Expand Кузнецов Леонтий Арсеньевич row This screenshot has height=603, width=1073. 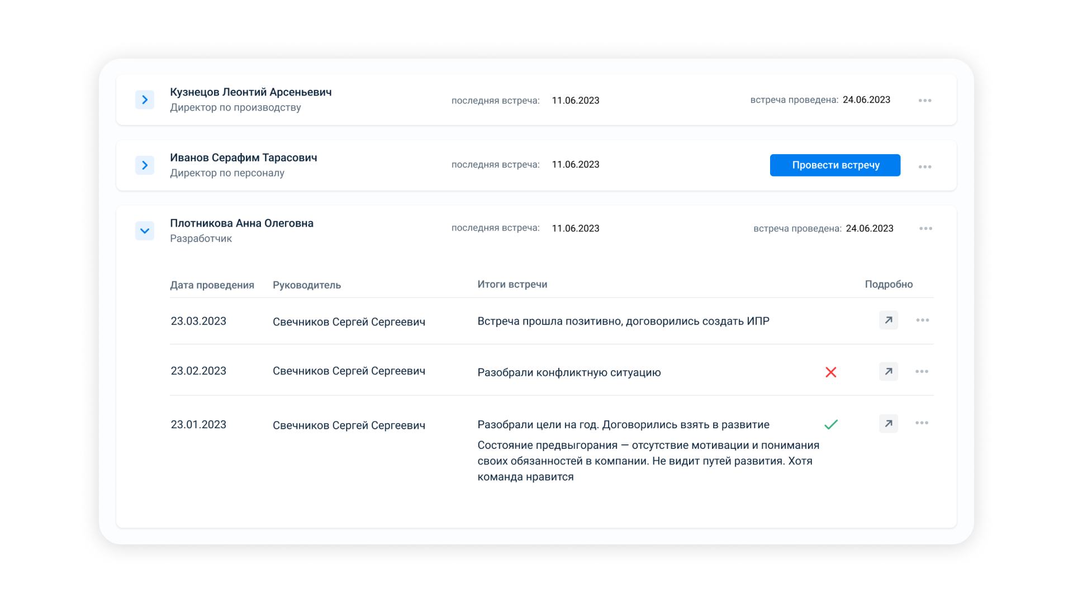[145, 100]
